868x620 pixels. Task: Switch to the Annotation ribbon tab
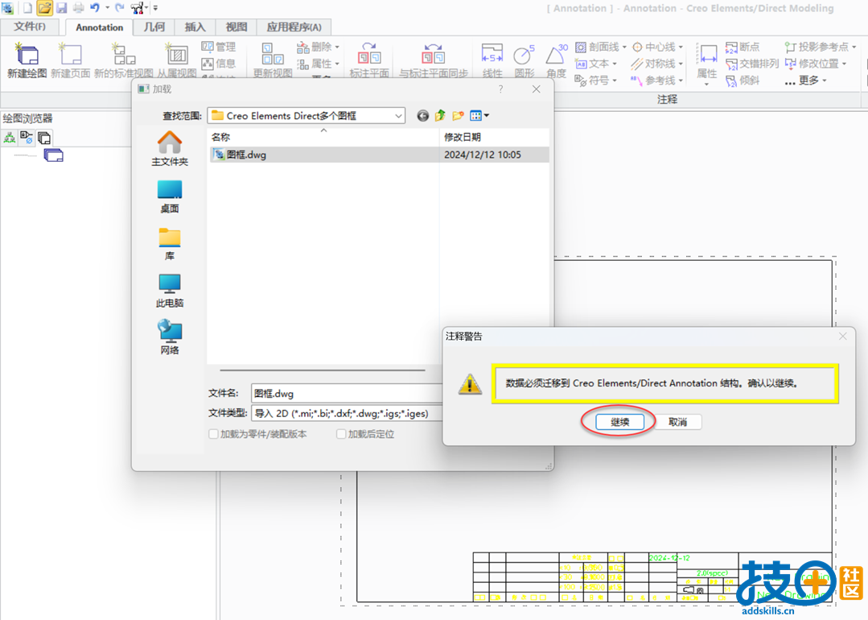(x=100, y=27)
